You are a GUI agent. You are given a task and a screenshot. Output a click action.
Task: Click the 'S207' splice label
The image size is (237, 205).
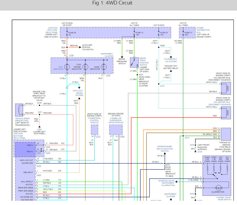[40, 112]
